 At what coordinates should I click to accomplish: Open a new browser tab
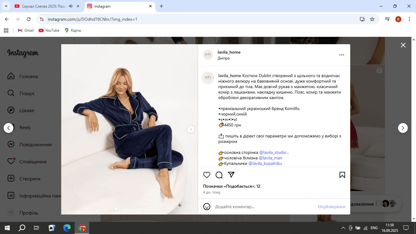click(161, 6)
